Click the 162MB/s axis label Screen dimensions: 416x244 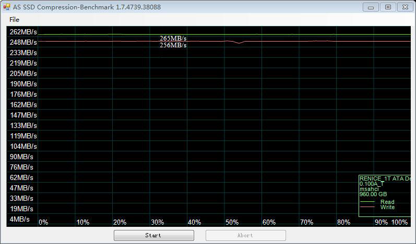23,105
